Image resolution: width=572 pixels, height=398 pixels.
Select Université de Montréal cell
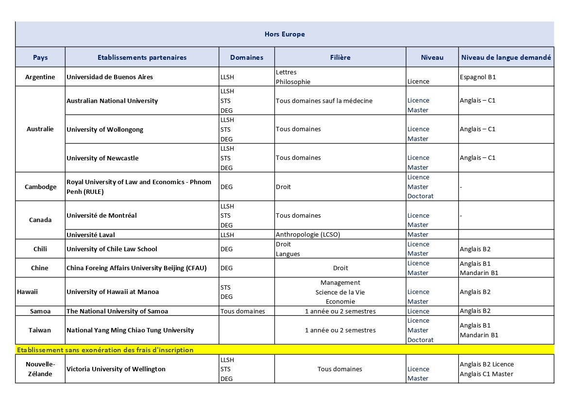pyautogui.click(x=101, y=215)
